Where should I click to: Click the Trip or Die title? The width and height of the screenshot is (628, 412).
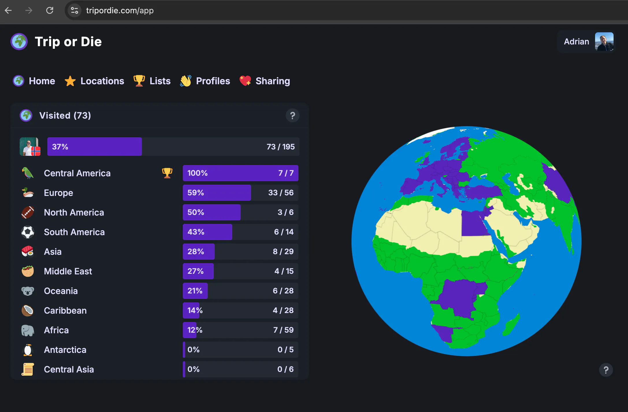click(68, 42)
